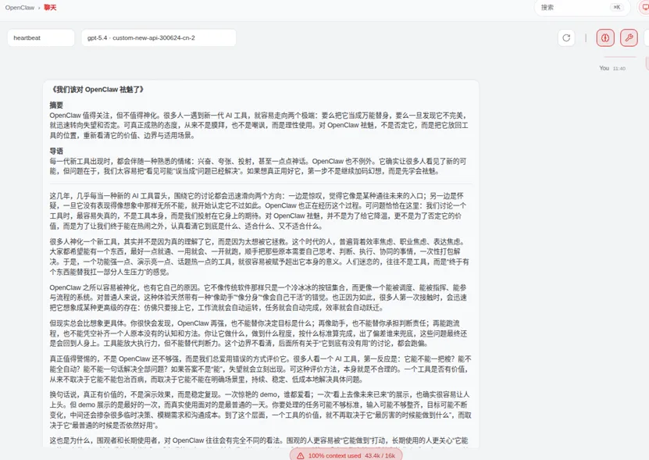
Task: Open the heartbeat session selector
Action: coord(41,37)
